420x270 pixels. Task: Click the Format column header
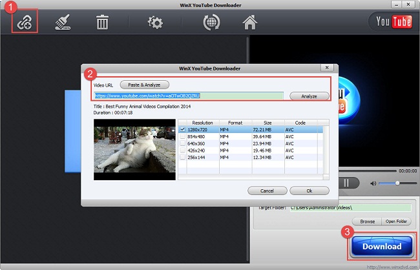235,123
